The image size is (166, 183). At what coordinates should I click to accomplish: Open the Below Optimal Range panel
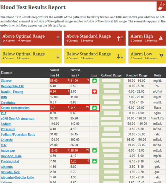tap(31, 56)
